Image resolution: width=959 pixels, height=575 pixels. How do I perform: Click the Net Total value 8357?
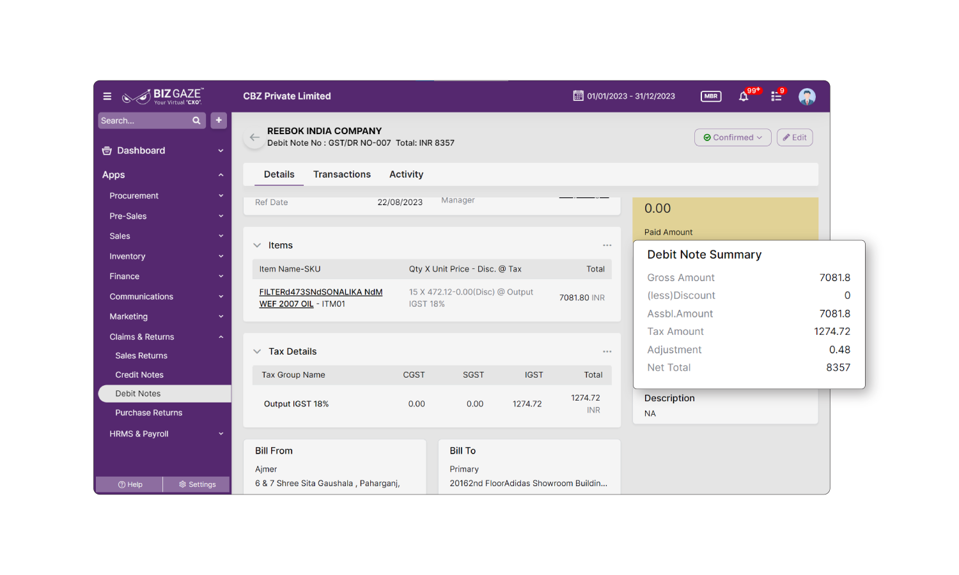(x=838, y=367)
